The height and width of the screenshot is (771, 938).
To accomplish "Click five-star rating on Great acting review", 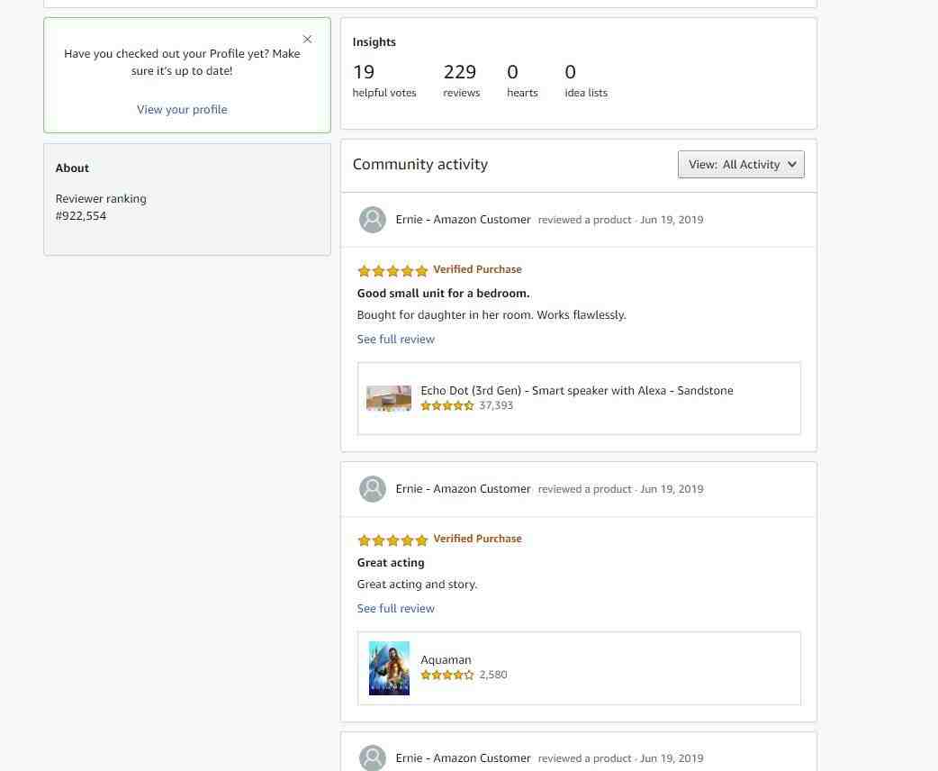I will [392, 540].
